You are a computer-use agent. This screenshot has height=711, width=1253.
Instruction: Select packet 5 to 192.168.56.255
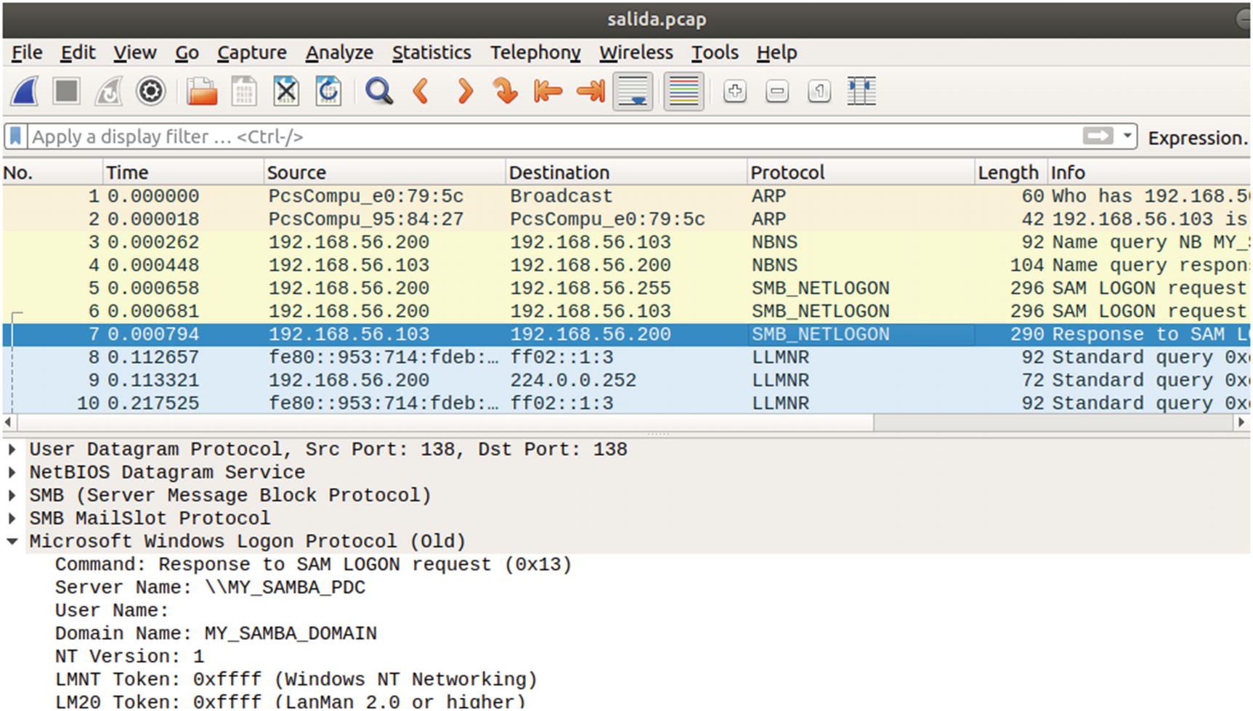click(626, 288)
